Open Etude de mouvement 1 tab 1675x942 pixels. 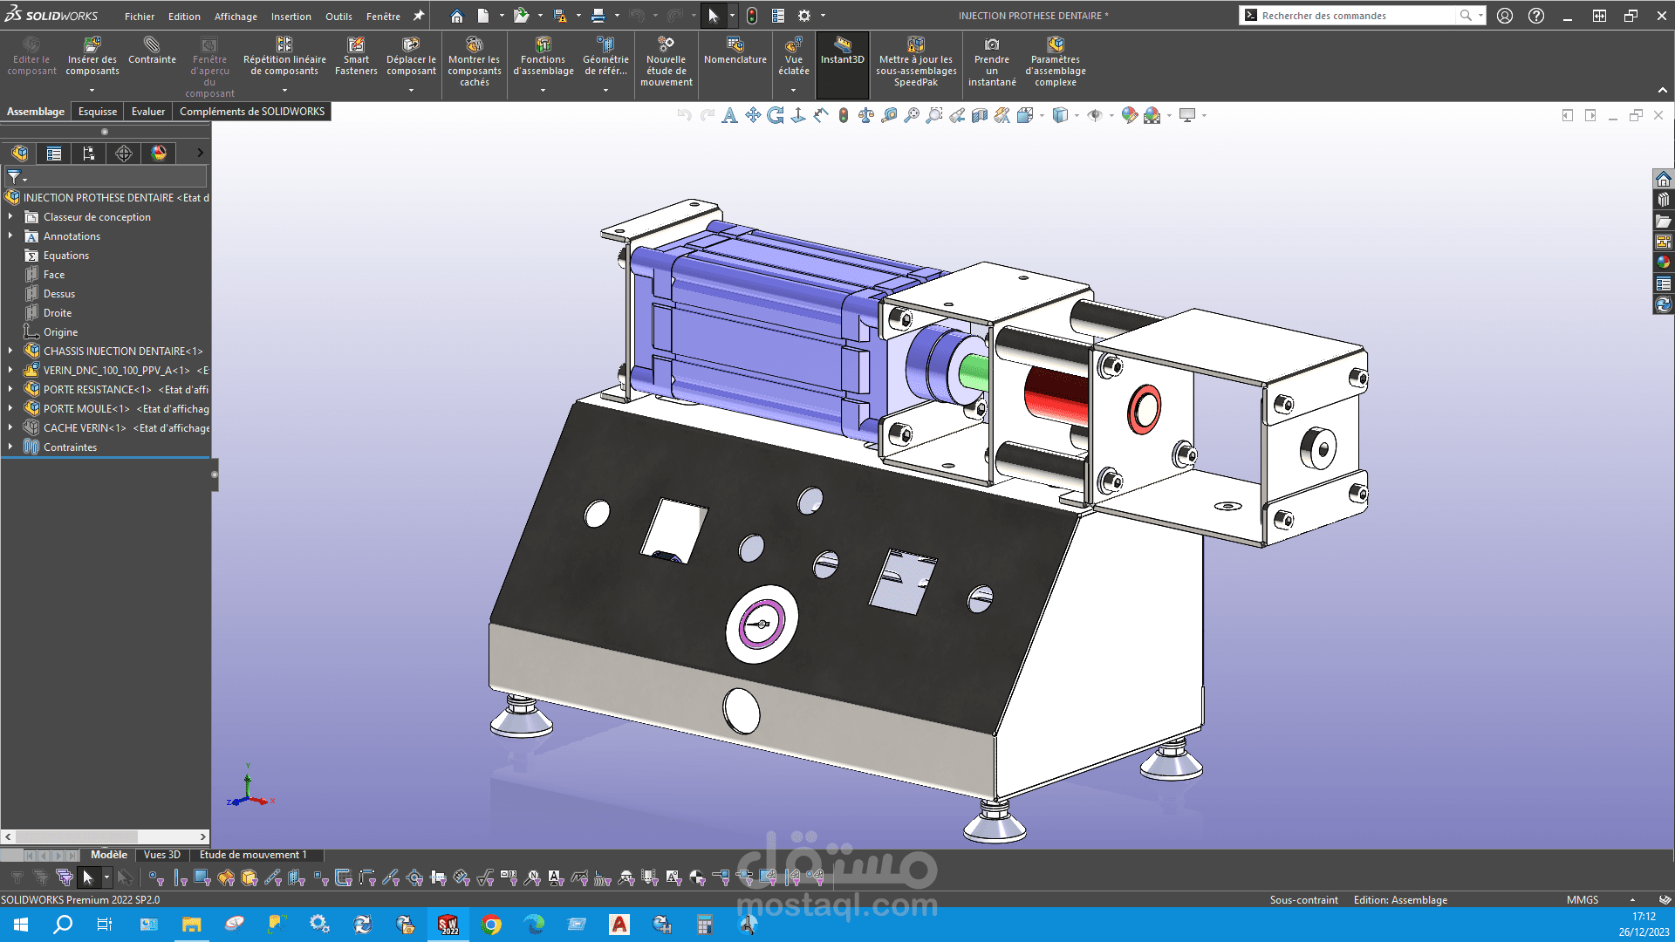pos(253,855)
